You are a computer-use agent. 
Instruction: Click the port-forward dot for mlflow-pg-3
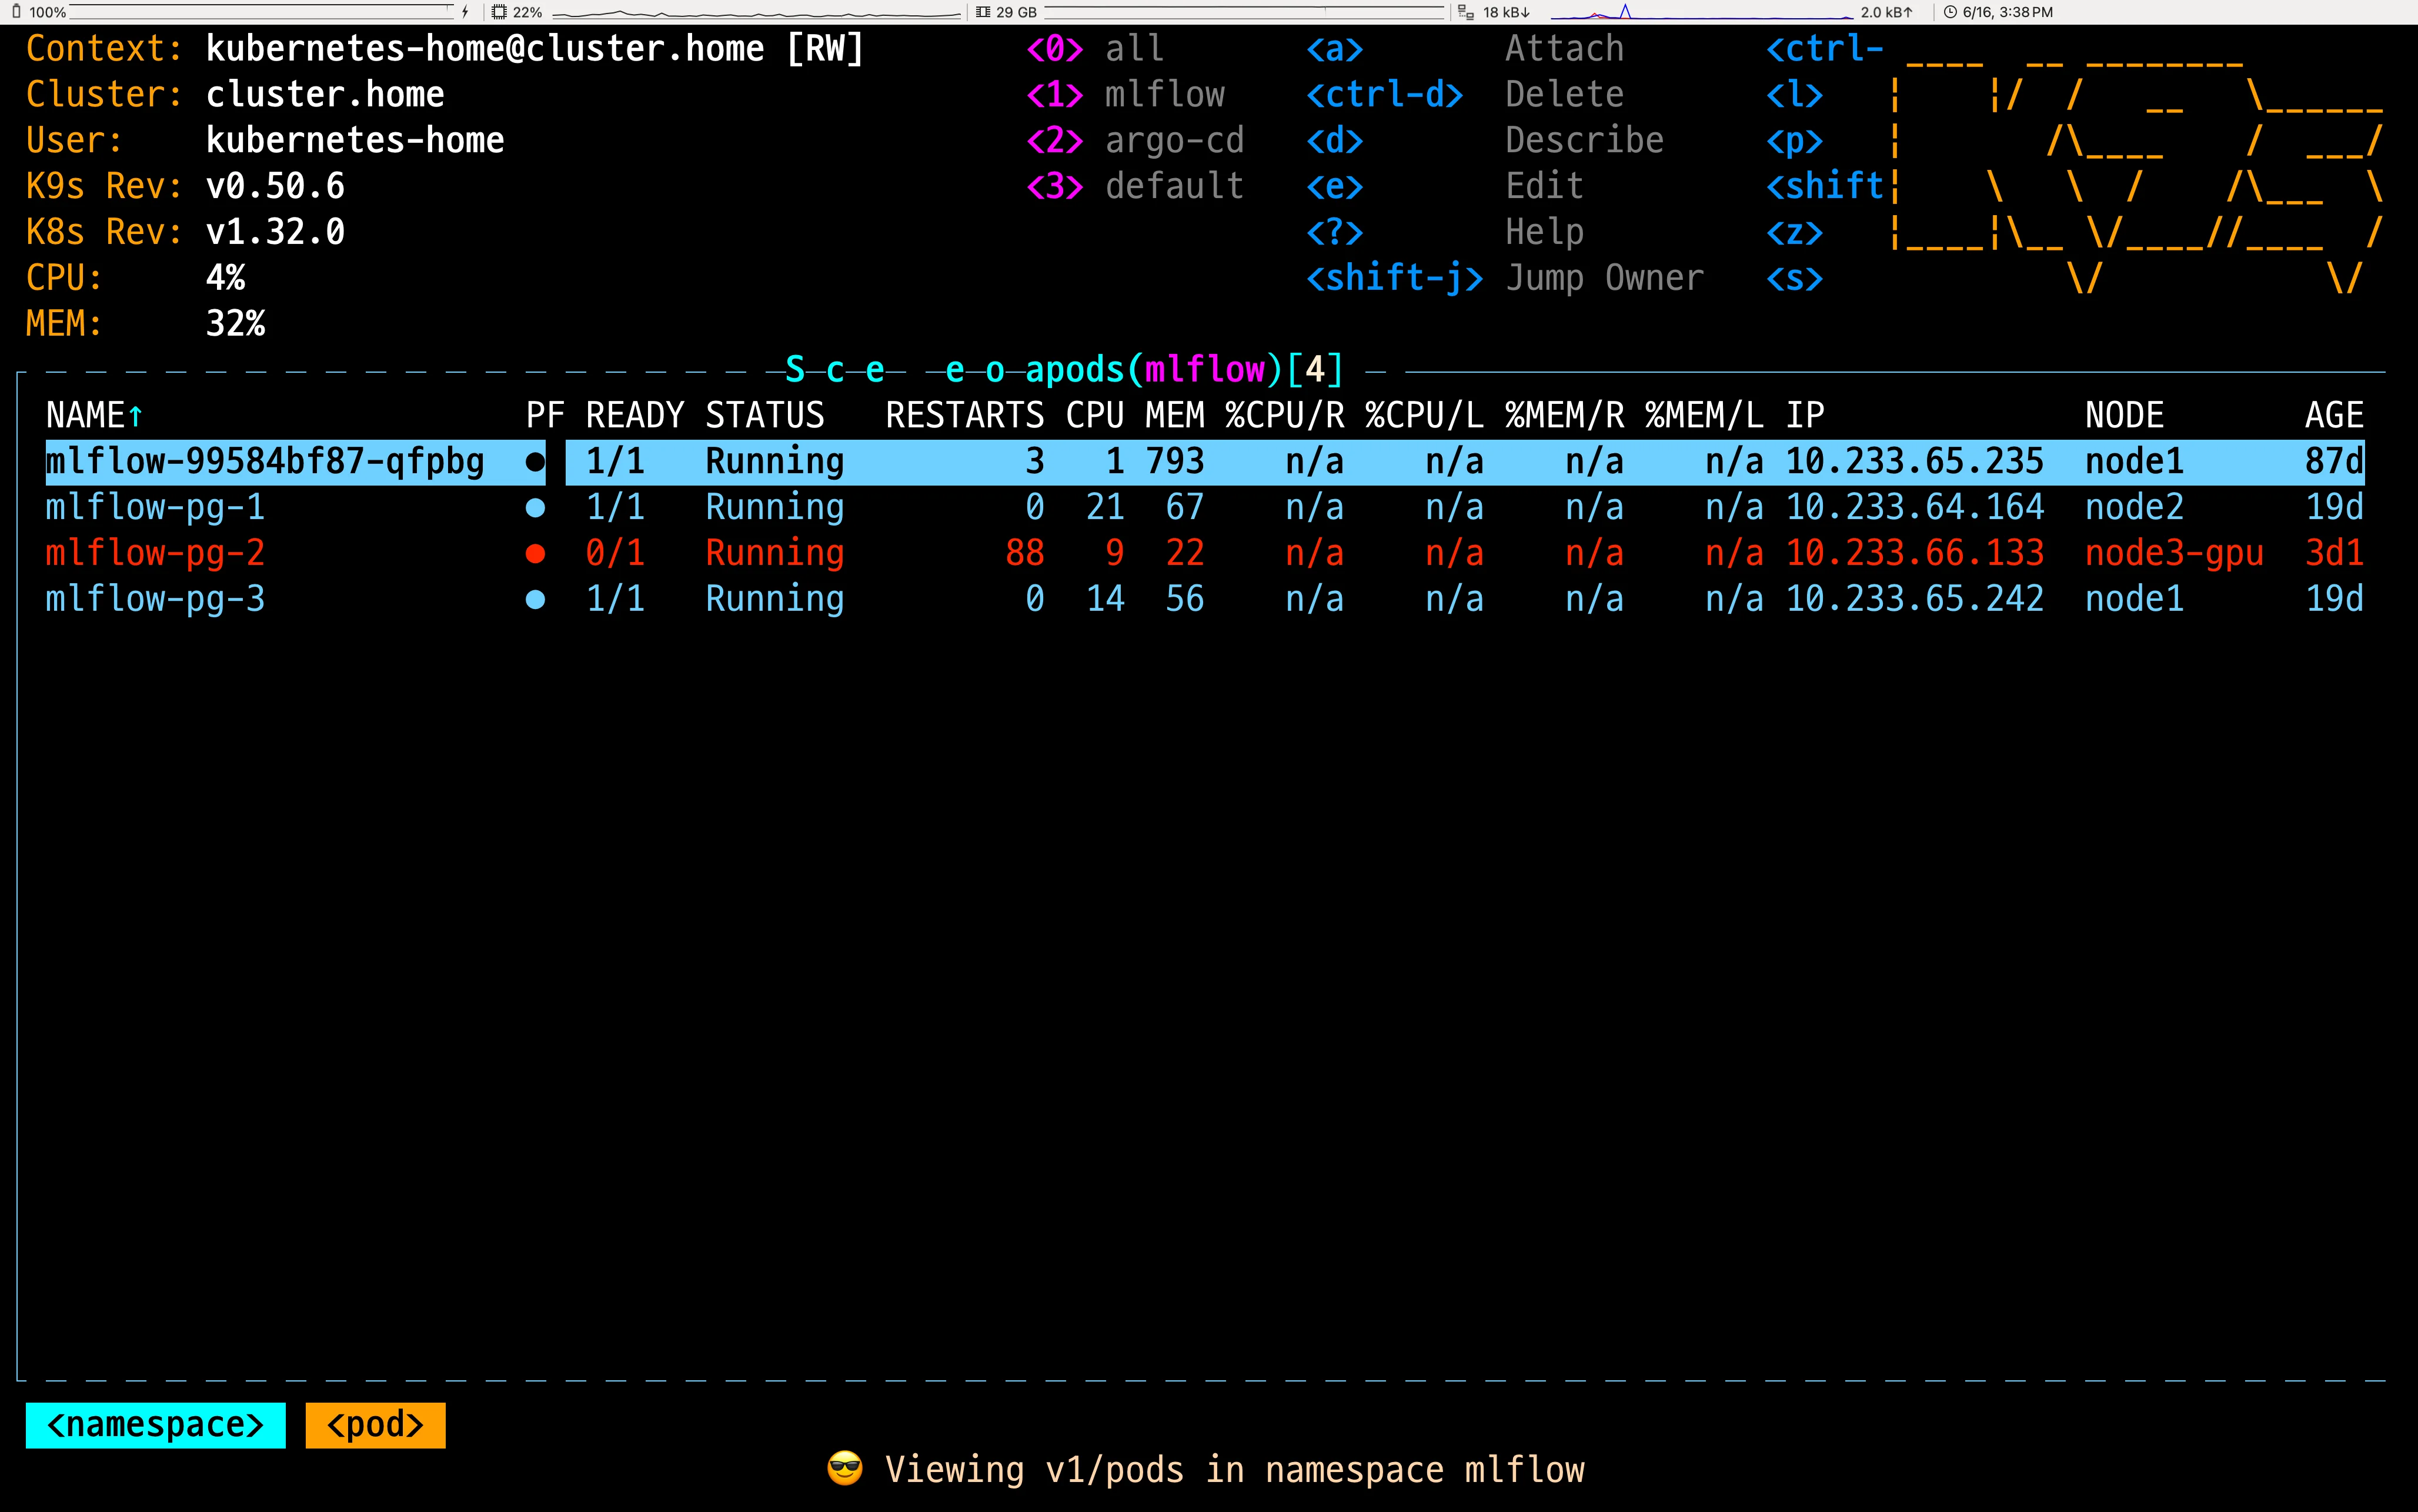535,599
